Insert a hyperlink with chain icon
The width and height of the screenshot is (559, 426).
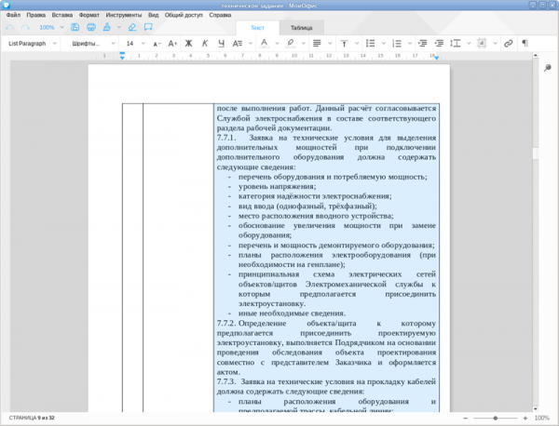[x=509, y=44]
